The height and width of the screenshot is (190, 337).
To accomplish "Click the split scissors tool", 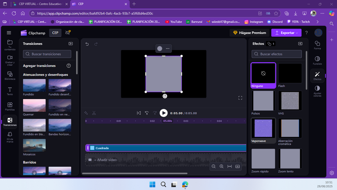I will pyautogui.click(x=94, y=113).
